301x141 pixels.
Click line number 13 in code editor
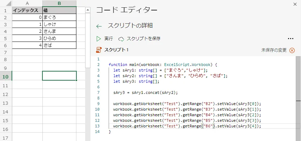click(97, 126)
